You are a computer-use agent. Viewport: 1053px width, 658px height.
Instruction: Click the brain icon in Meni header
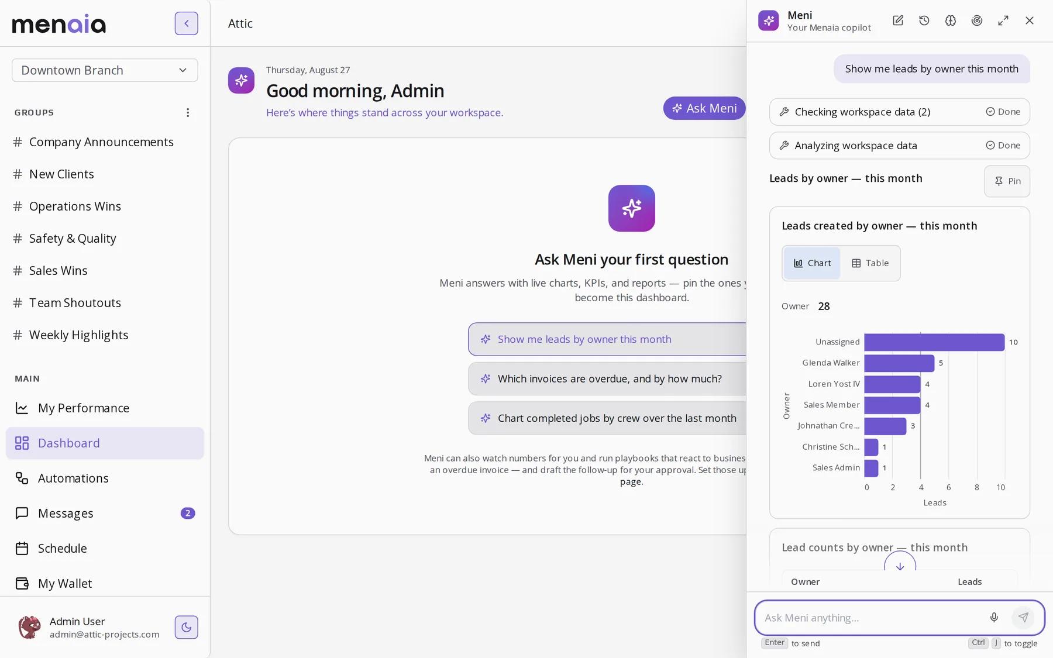[951, 20]
